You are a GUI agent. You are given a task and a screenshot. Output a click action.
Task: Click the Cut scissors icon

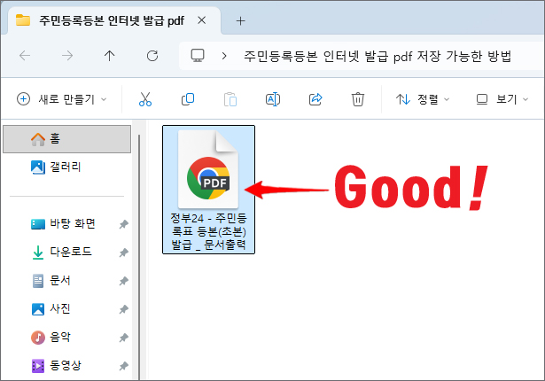point(145,99)
